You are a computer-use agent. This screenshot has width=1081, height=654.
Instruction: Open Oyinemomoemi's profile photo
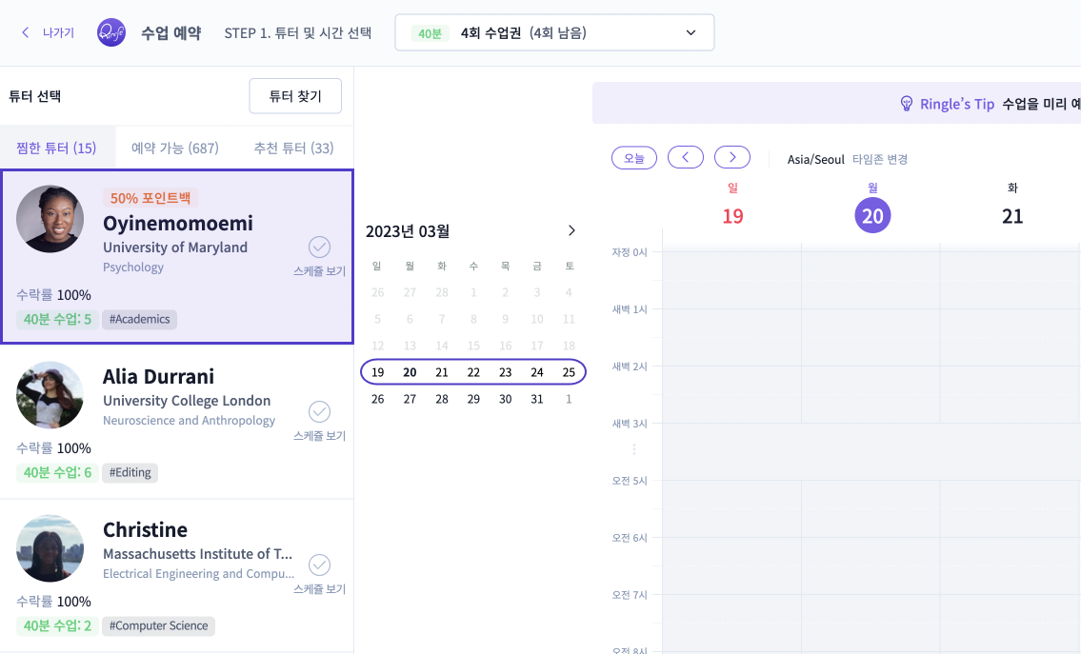point(50,219)
